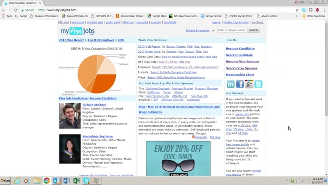Close the Work Visa USA tab
This screenshot has height=185, width=328.
point(40,3)
